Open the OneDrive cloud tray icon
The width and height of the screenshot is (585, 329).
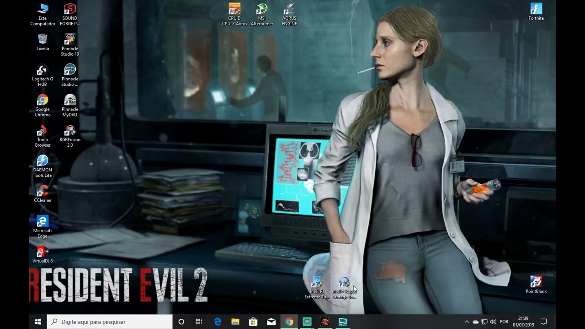point(475,322)
